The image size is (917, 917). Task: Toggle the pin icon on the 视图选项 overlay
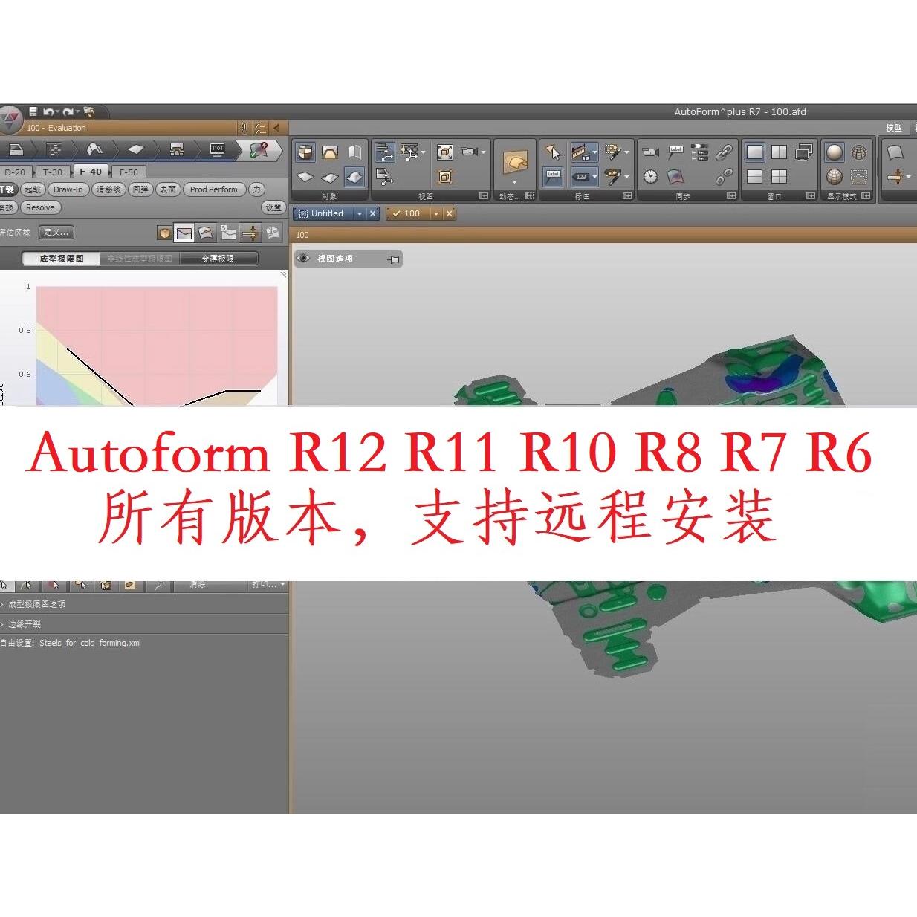392,259
